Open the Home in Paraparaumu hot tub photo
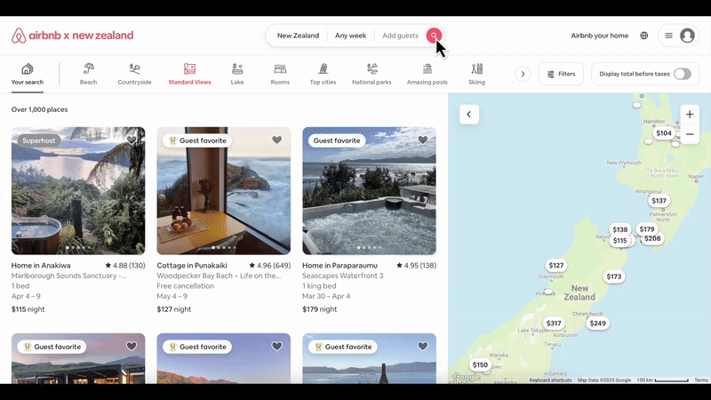Image resolution: width=711 pixels, height=400 pixels. [x=369, y=191]
